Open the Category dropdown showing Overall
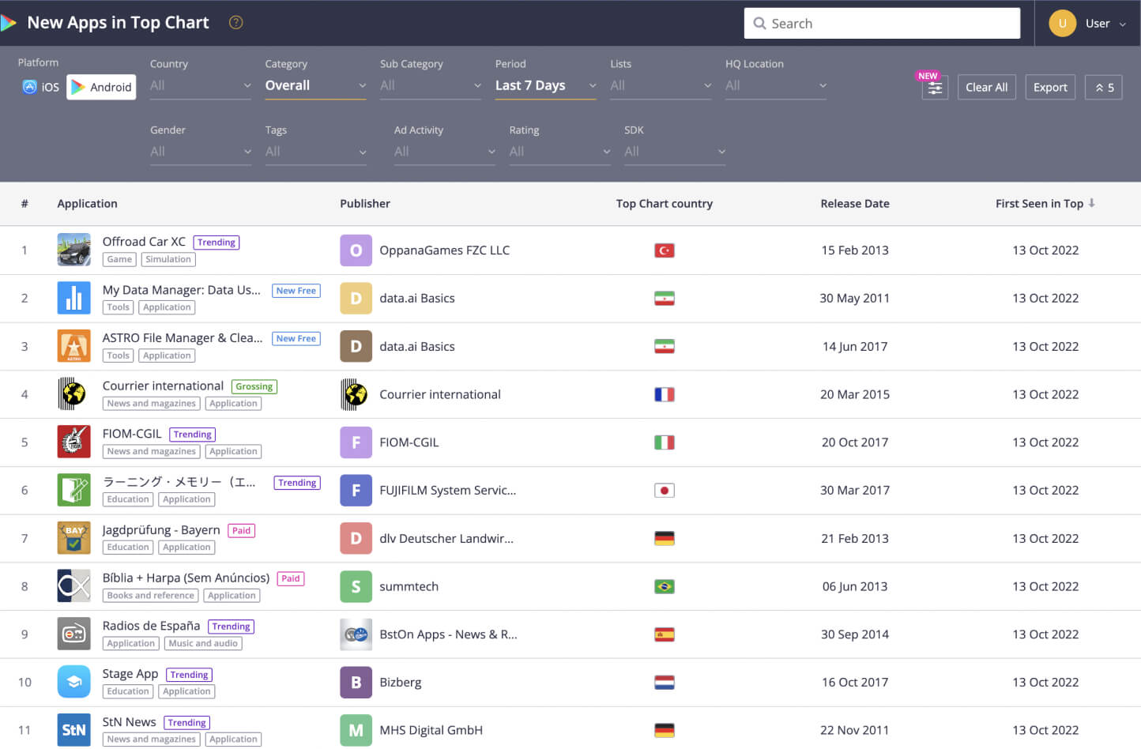1141x749 pixels. pos(315,85)
